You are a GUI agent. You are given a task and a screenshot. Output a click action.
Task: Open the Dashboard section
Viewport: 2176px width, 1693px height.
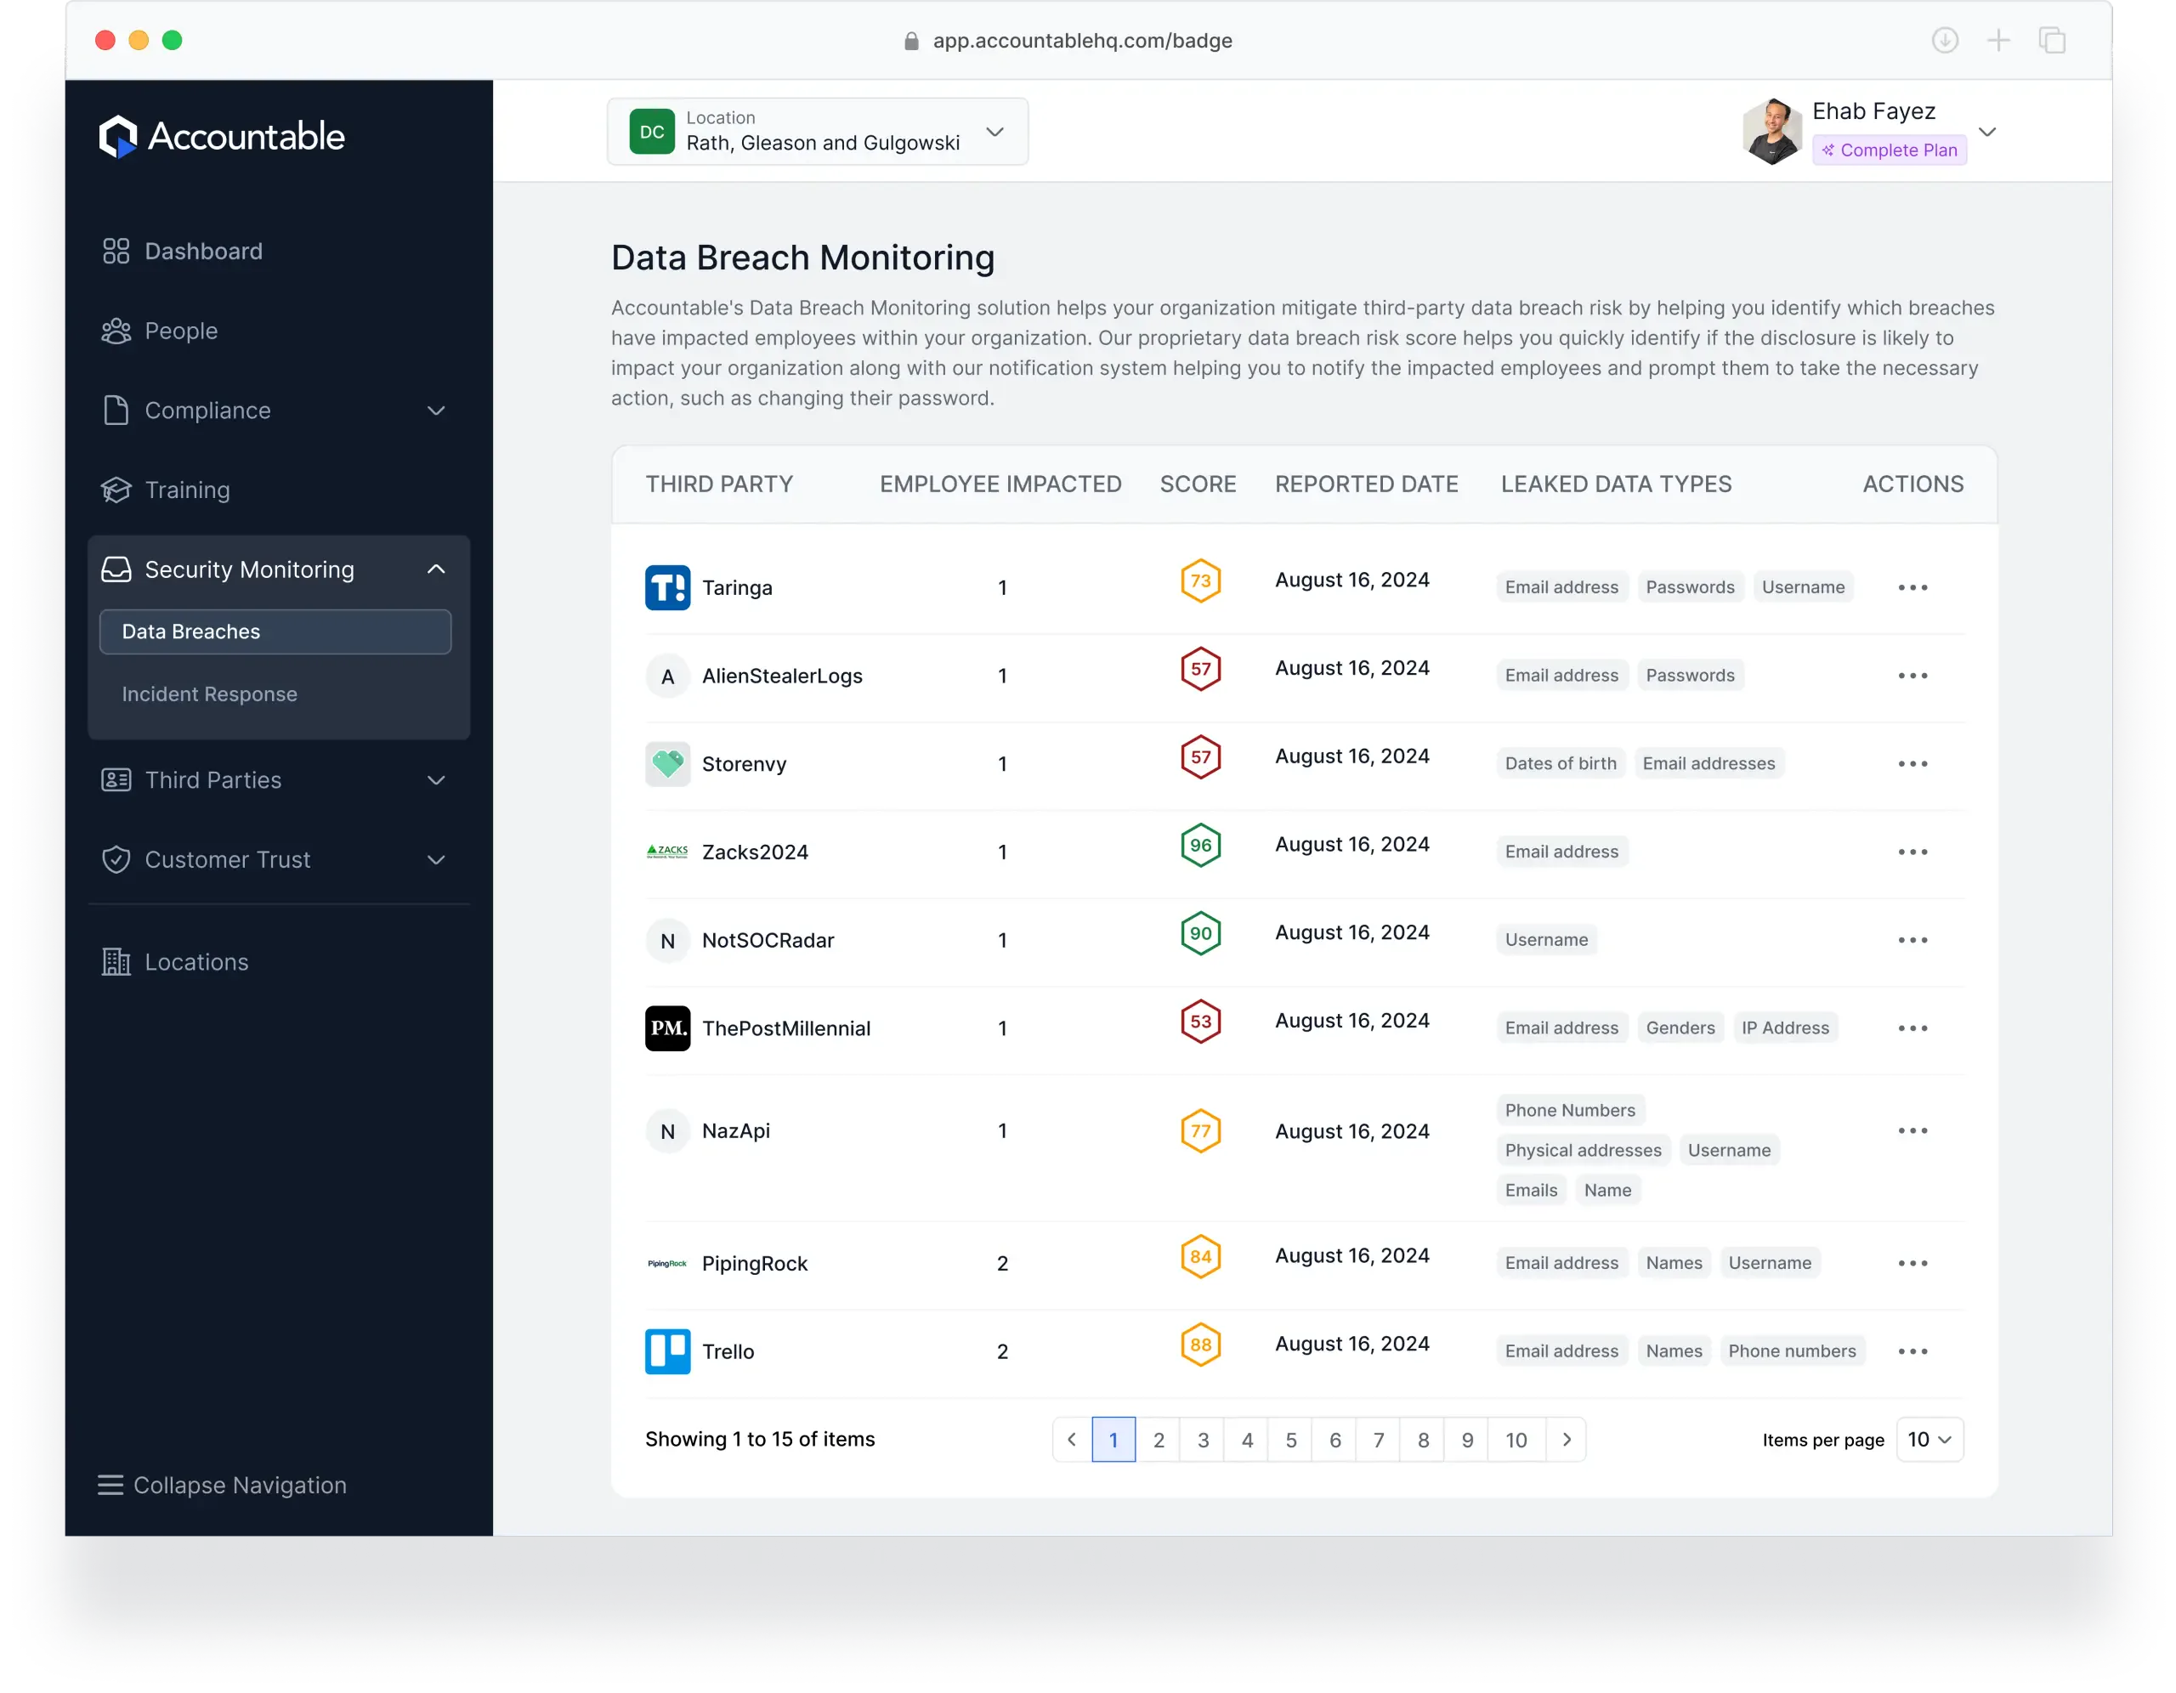point(203,250)
